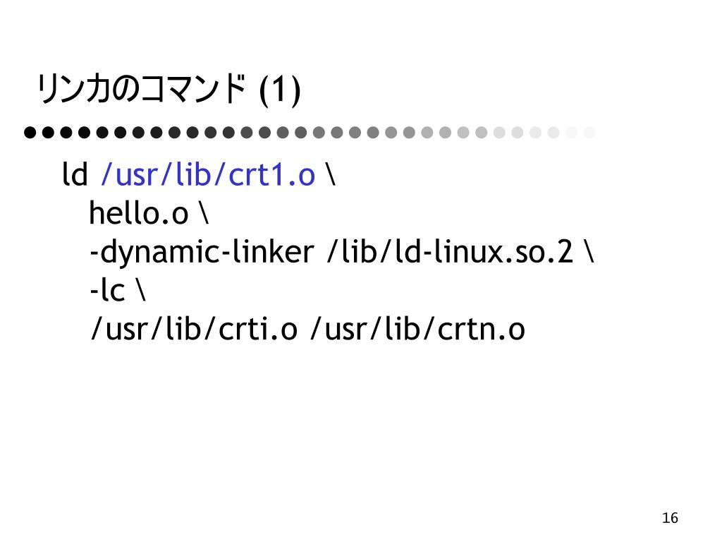Select the hello.o text line
The width and height of the screenshot is (722, 542).
[149, 213]
